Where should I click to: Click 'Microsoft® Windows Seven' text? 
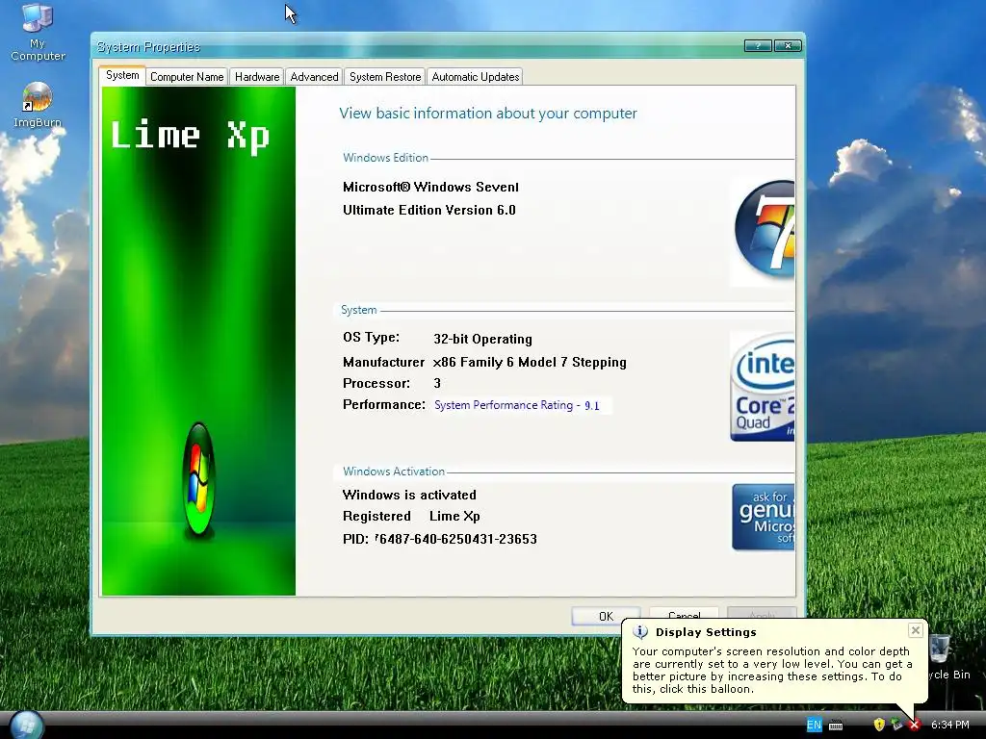click(430, 187)
